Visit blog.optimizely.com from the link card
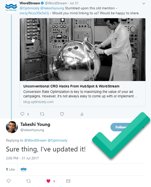The height and width of the screenshot is (187, 151). tap(38, 102)
